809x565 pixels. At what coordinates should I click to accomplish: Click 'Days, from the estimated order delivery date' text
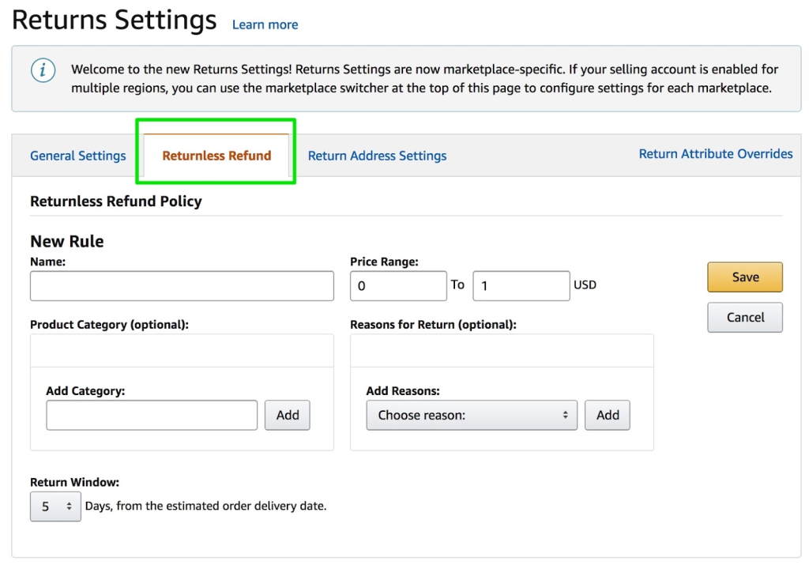coord(206,506)
